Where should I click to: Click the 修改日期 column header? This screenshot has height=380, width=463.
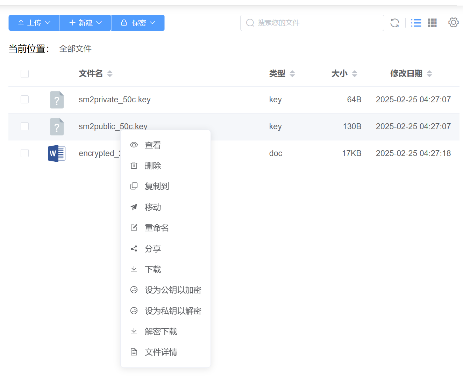click(x=406, y=74)
